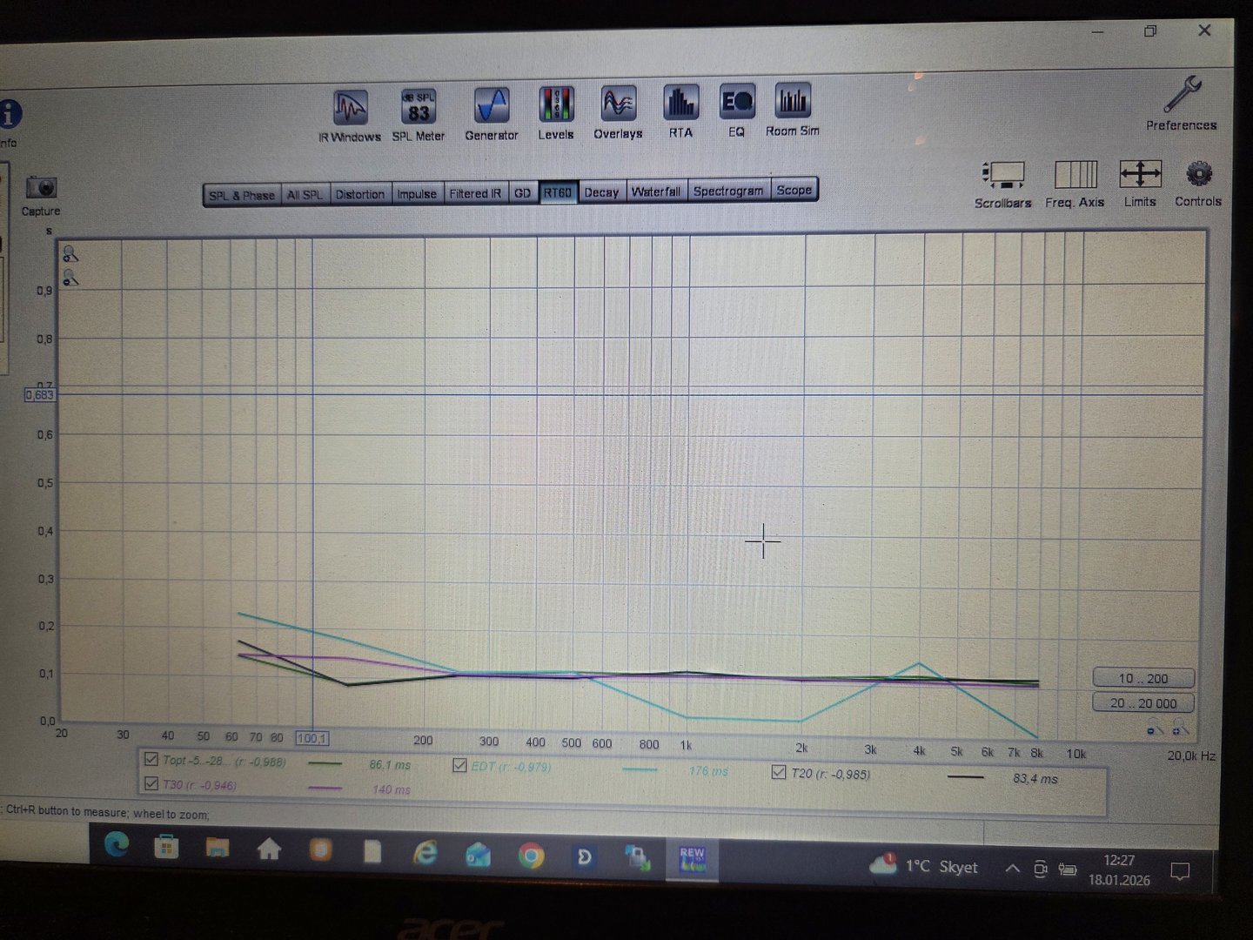Show hidden system tray icons chevron

[1012, 868]
